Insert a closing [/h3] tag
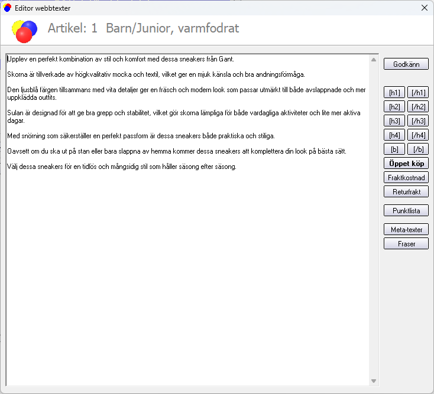434x394 pixels. [418, 121]
